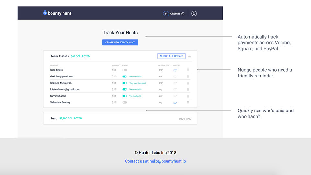Toggle paid switch for kristenbrown@gmail.com
Screen dimensions: 311x175
pos(124,89)
